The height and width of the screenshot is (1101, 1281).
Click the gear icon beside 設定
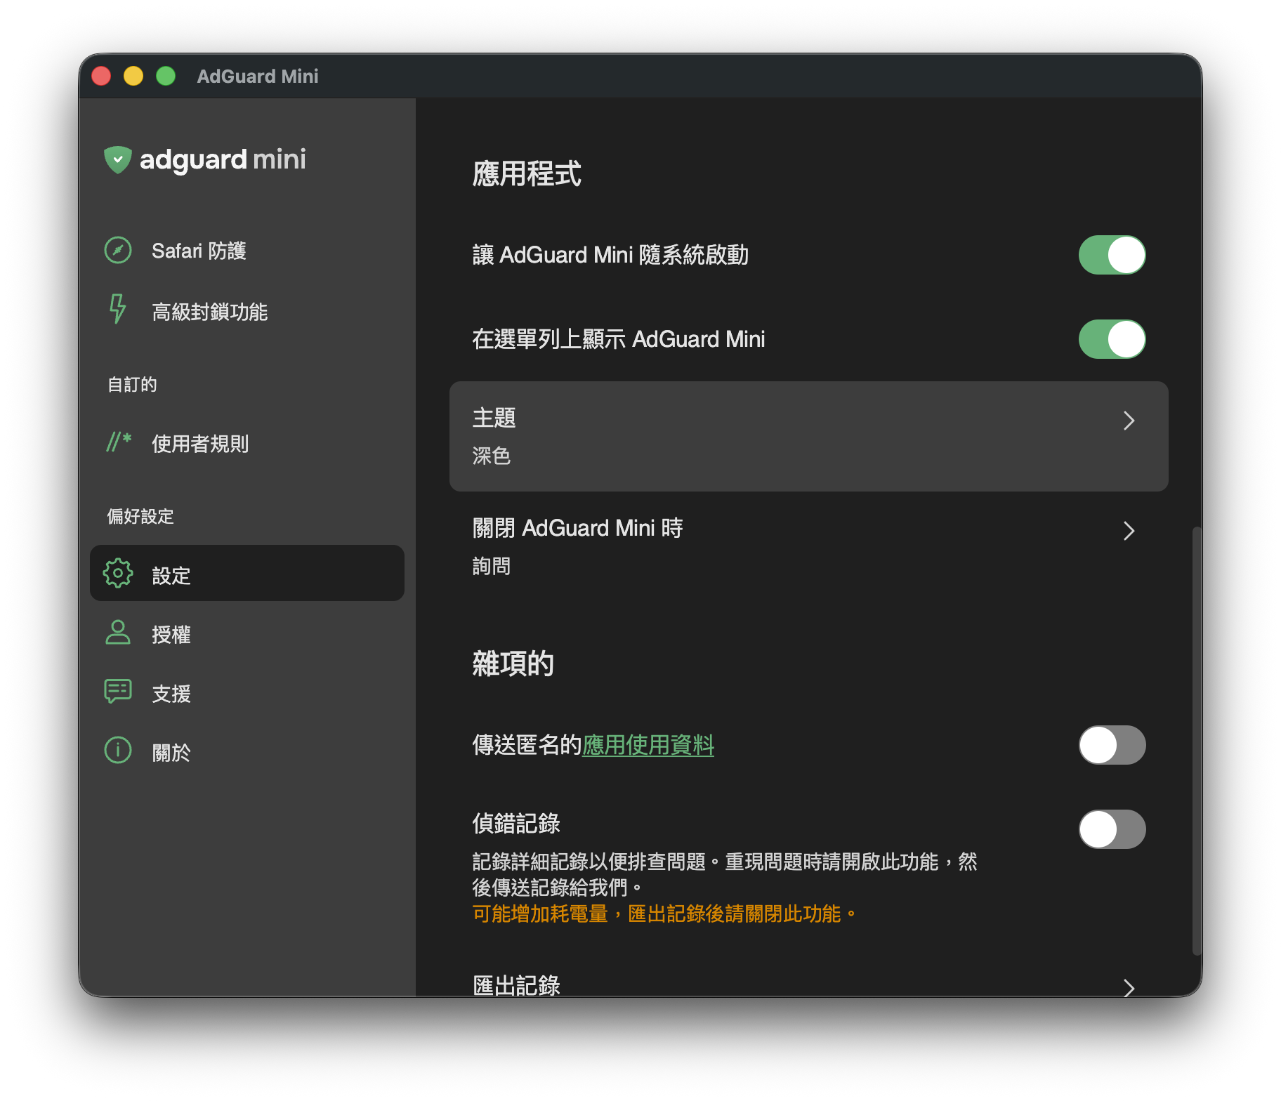pyautogui.click(x=118, y=574)
